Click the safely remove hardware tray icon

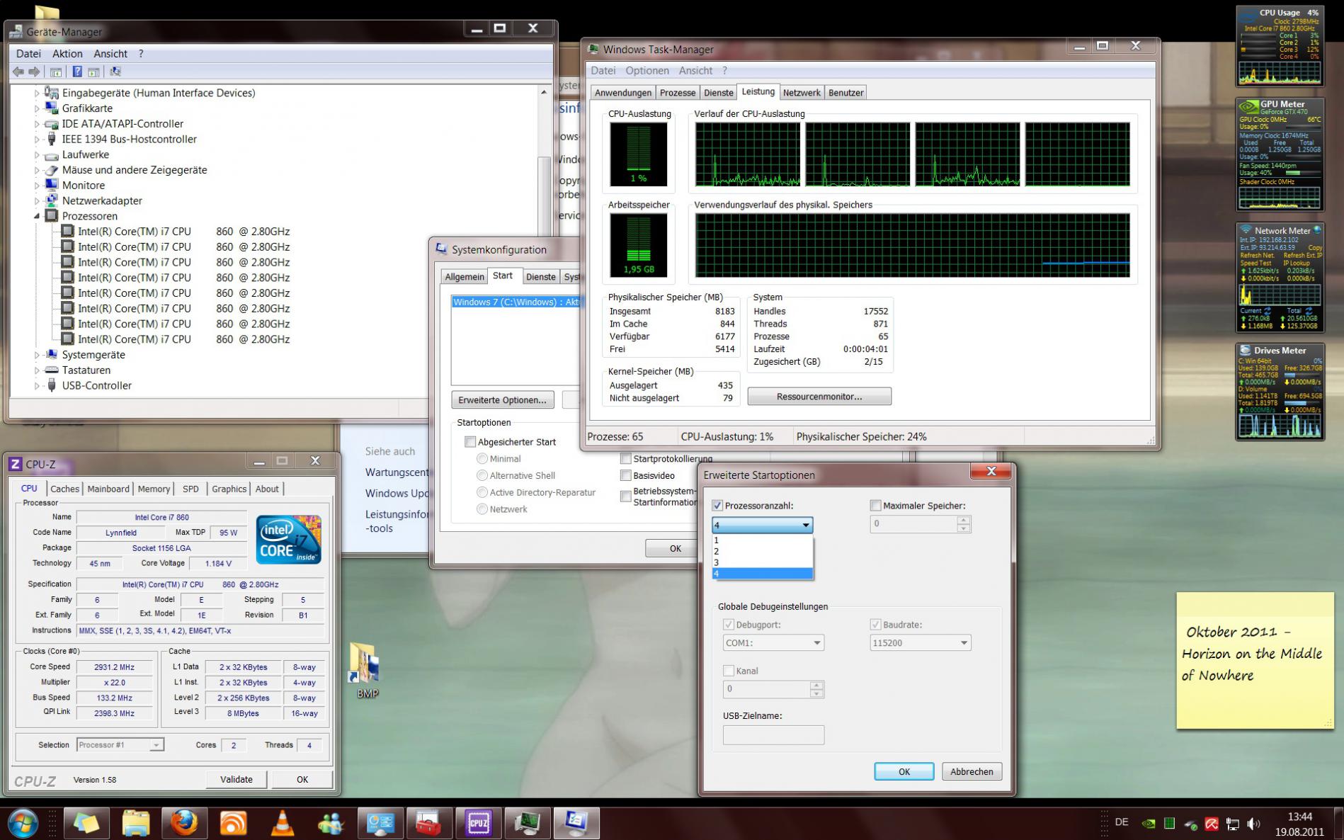tap(1190, 824)
